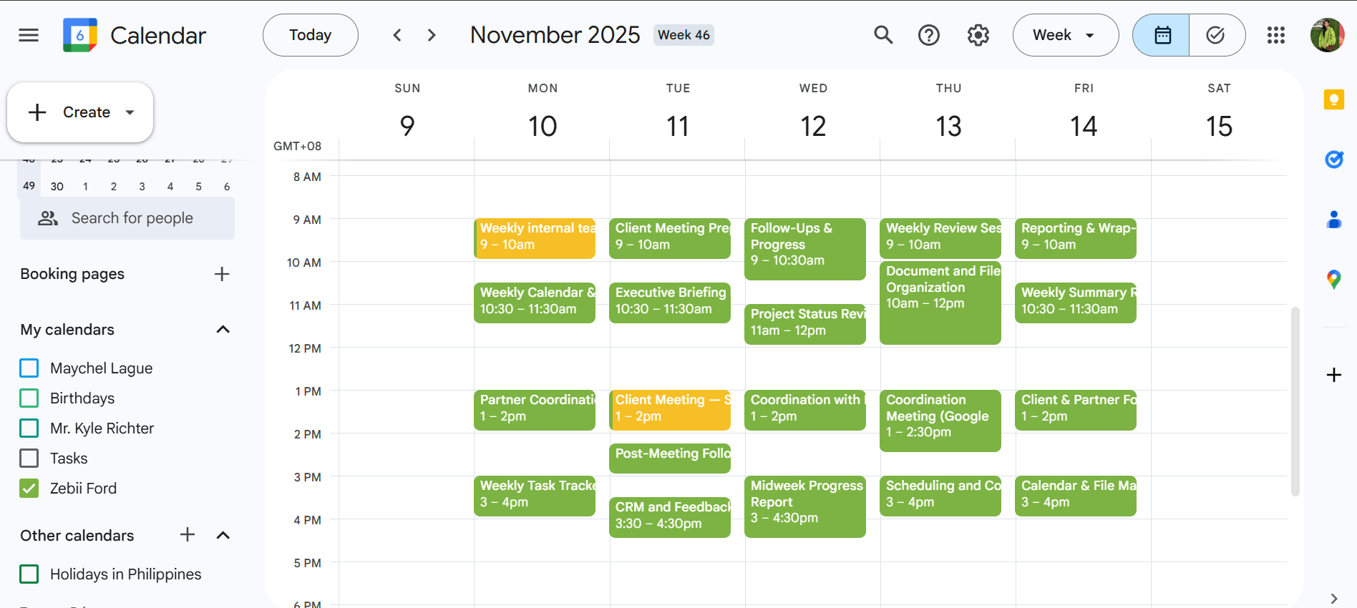Collapse the My calendars section
Screen dimensions: 1357x608
coord(223,330)
